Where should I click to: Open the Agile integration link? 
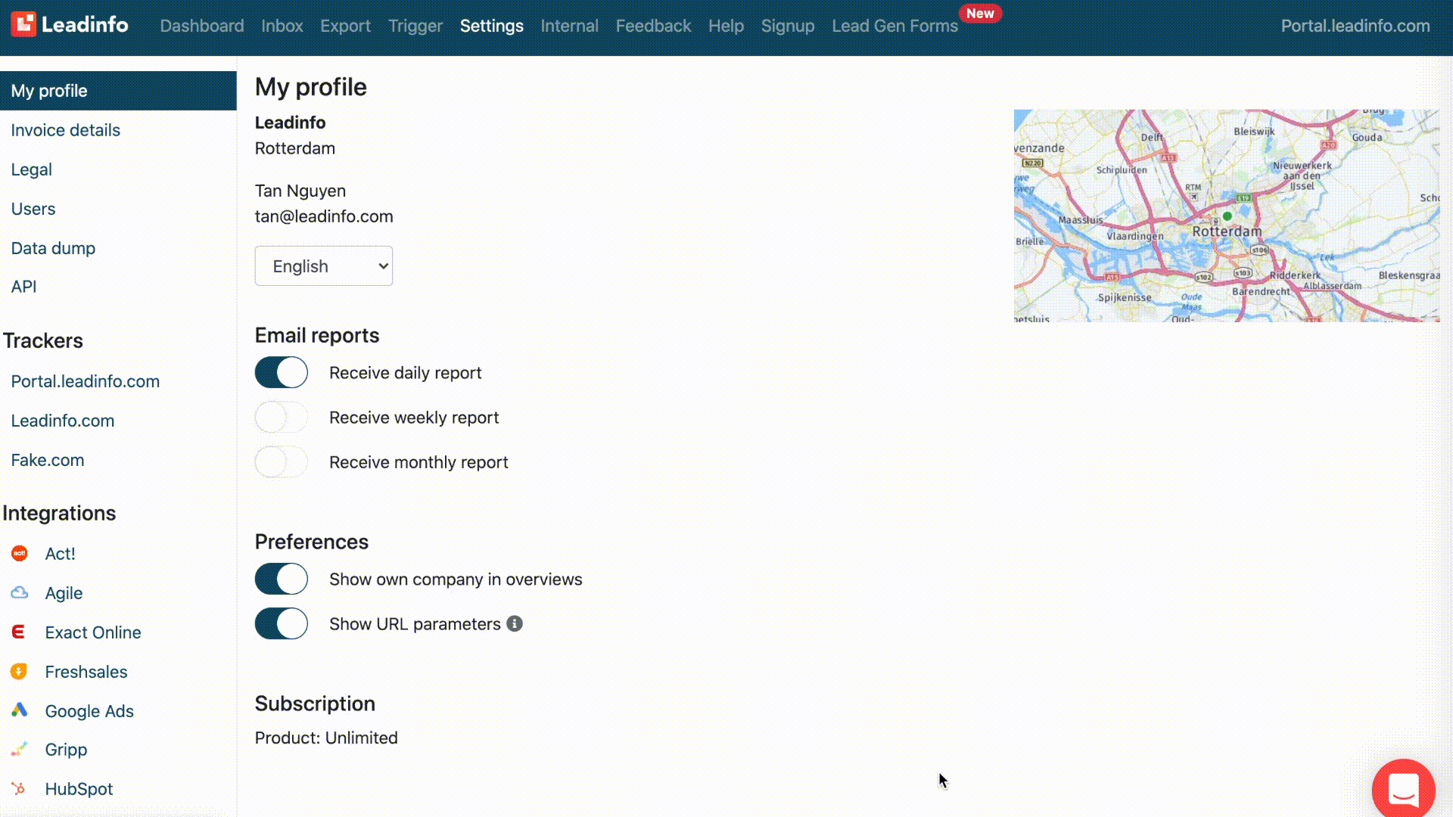64,593
